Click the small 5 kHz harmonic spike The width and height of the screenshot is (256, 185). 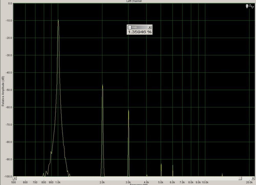pos(161,165)
